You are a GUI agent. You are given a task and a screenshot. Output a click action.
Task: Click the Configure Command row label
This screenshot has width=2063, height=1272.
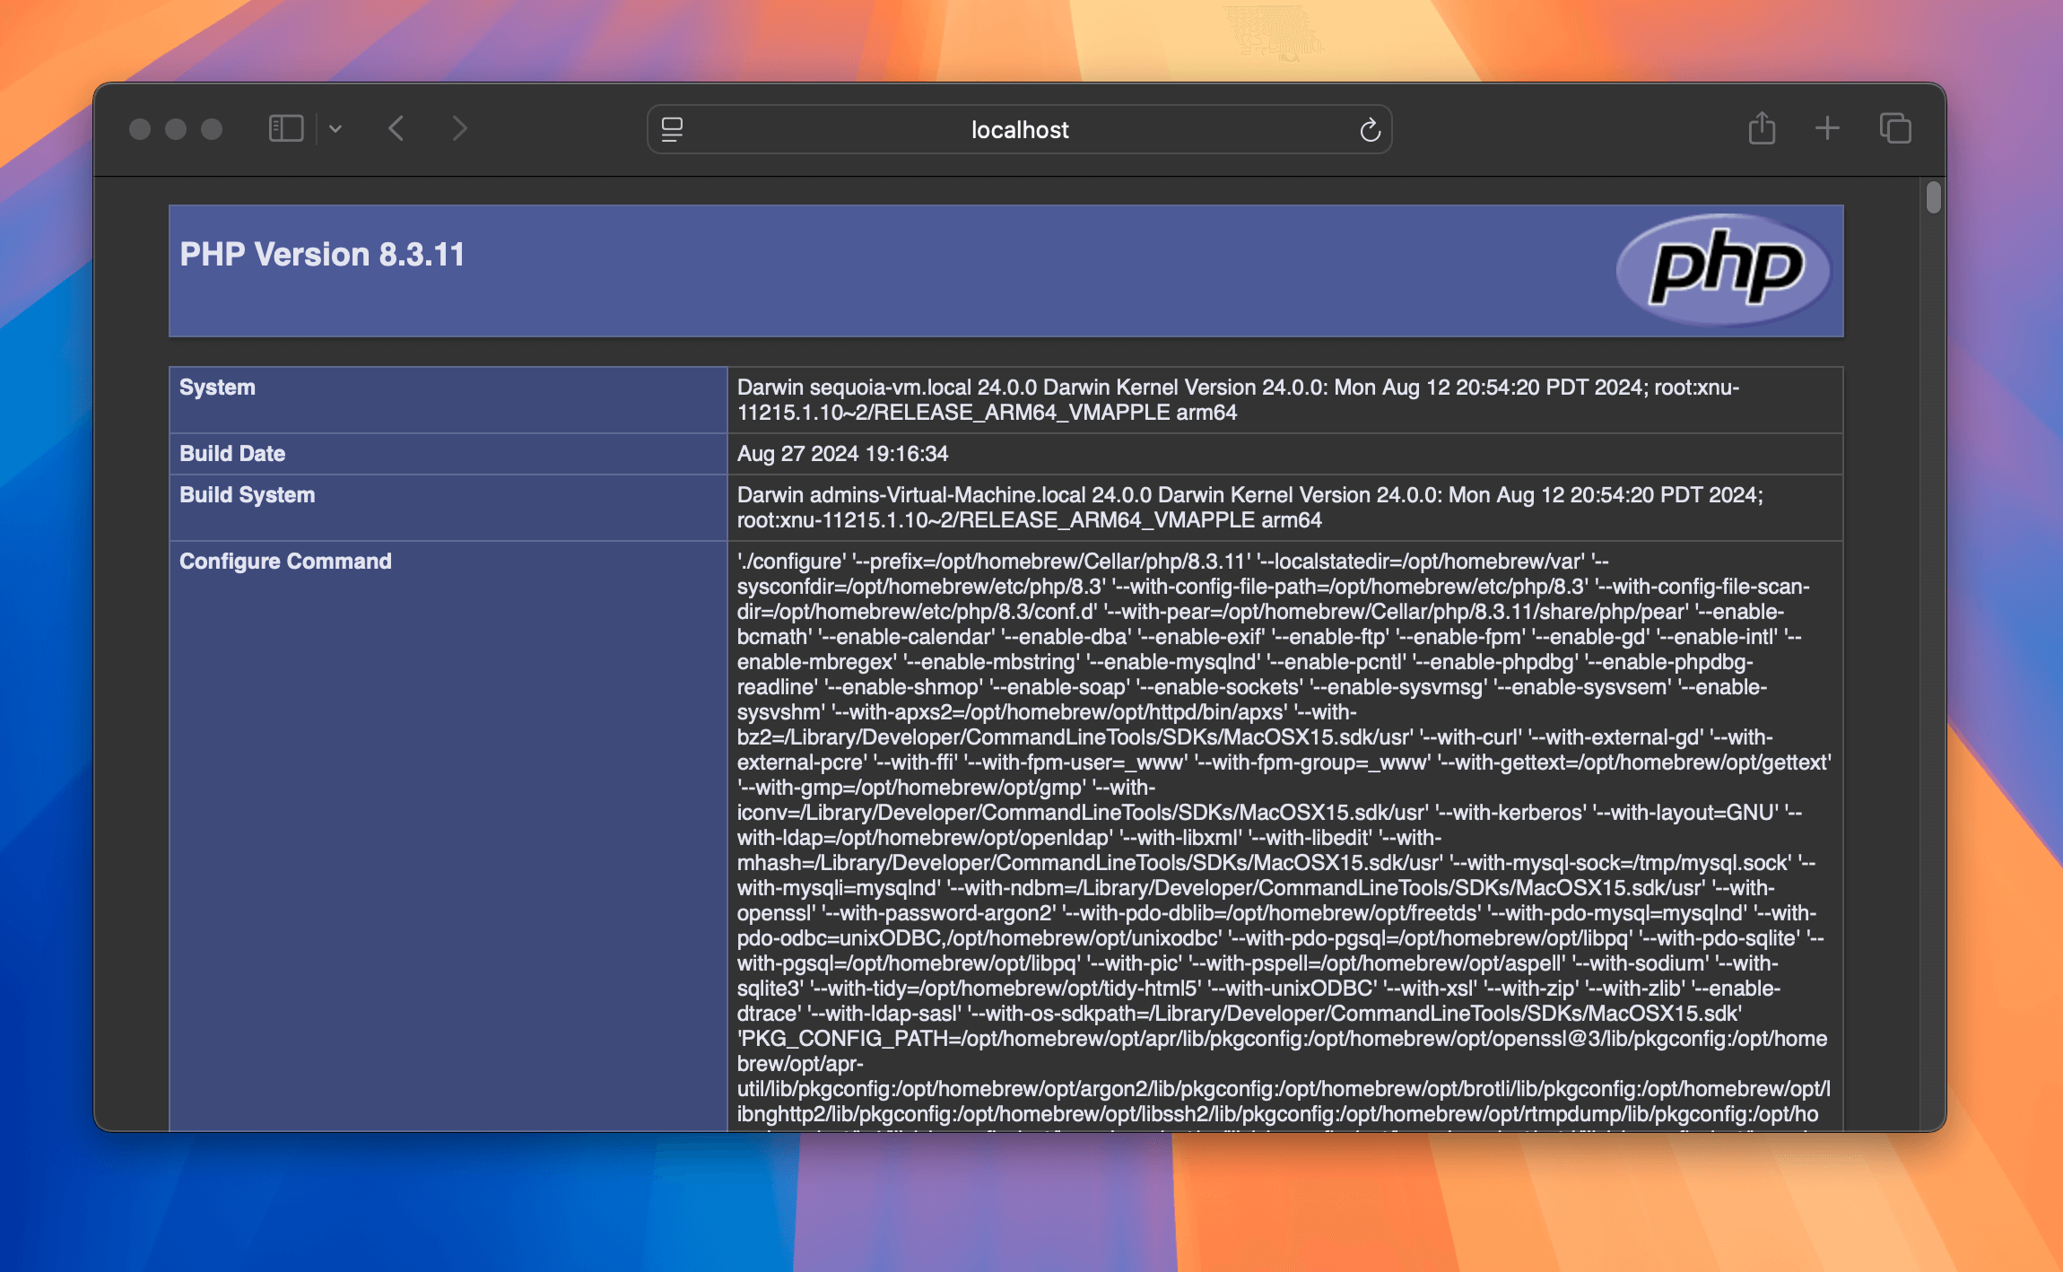point(285,562)
